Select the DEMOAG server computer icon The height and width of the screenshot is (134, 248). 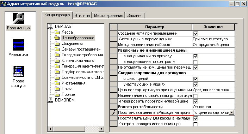pyautogui.click(x=50, y=27)
